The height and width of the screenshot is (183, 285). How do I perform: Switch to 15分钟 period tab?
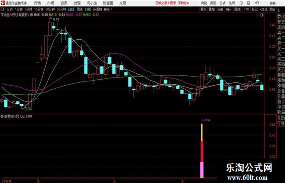(39, 9)
